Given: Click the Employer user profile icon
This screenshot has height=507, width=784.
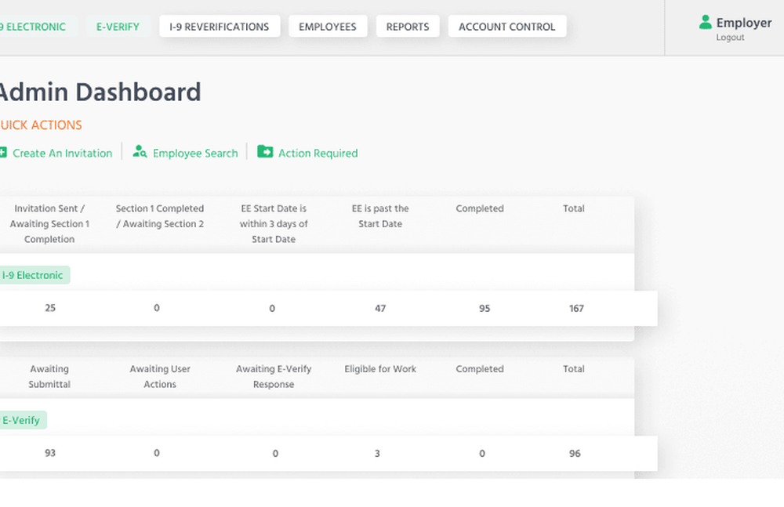Looking at the screenshot, I should click(706, 23).
